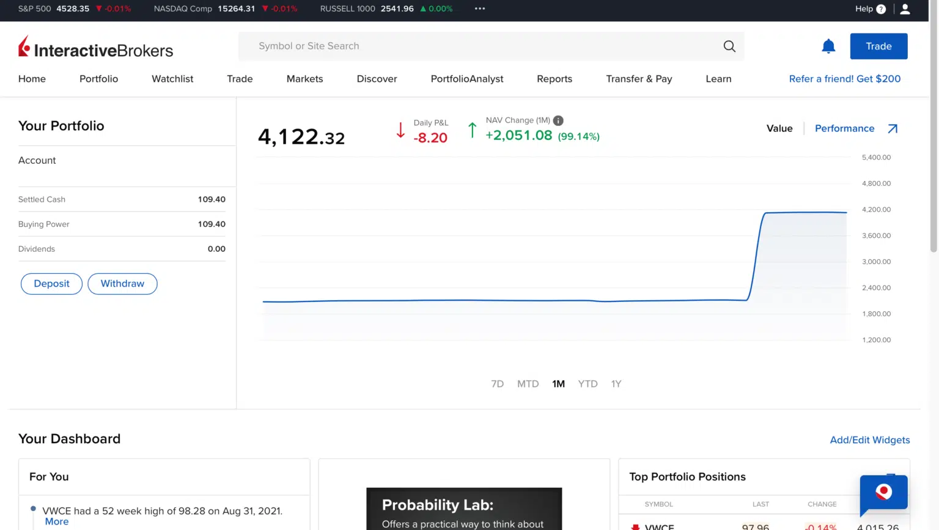Expand the VWCE news item via More
The height and width of the screenshot is (530, 939).
click(x=56, y=521)
